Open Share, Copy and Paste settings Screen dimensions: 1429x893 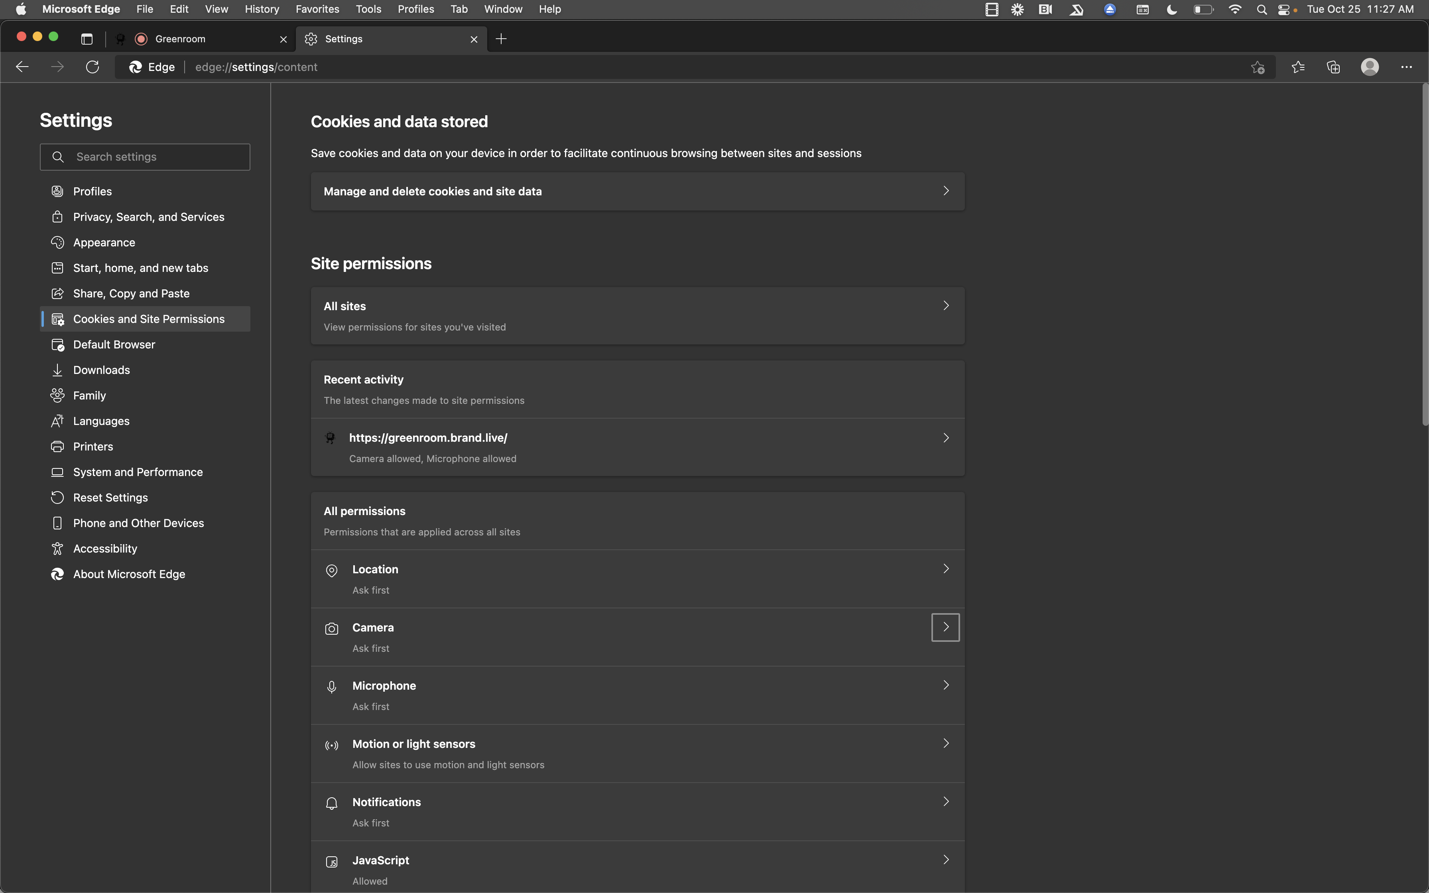145,293
